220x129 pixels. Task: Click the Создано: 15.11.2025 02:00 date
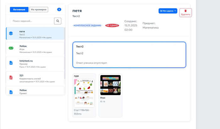click(x=131, y=25)
